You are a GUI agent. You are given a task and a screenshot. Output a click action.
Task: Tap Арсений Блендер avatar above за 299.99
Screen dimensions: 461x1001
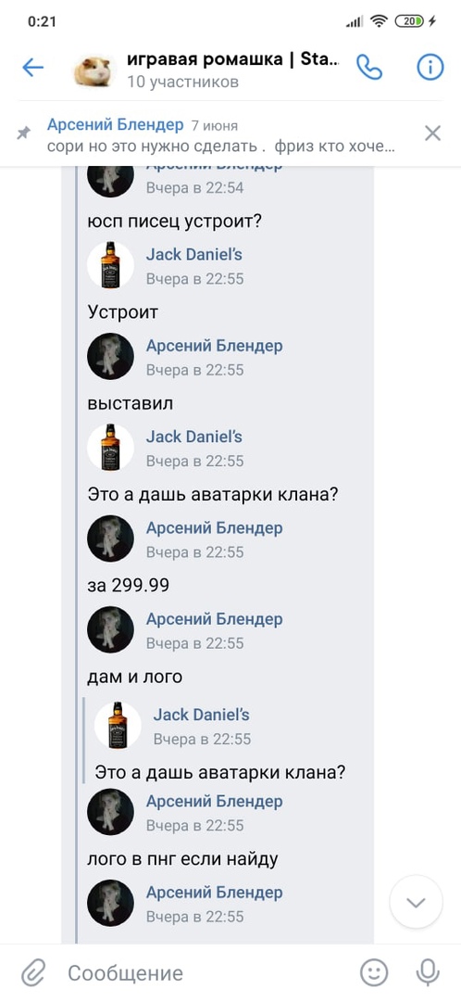110,539
